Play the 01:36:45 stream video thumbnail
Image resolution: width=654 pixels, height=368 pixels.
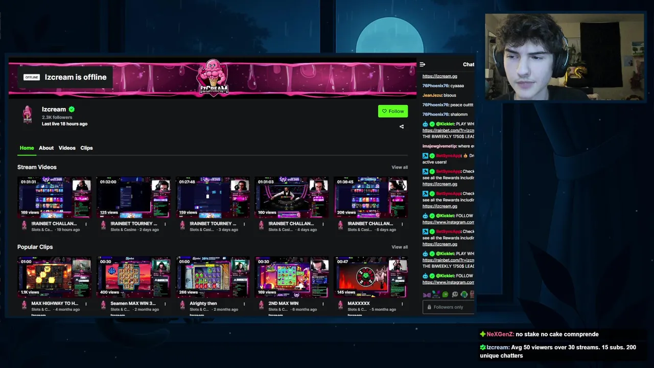click(371, 197)
